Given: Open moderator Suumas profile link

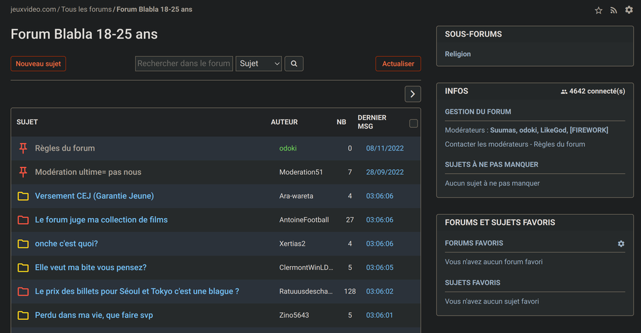Looking at the screenshot, I should pyautogui.click(x=503, y=130).
